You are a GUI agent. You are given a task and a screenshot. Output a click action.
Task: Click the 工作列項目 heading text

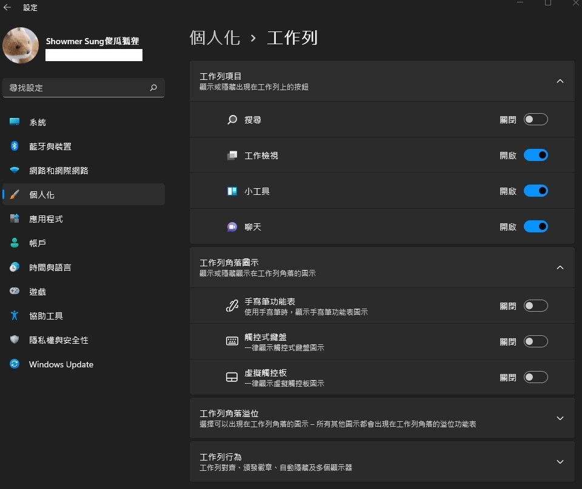tap(221, 76)
